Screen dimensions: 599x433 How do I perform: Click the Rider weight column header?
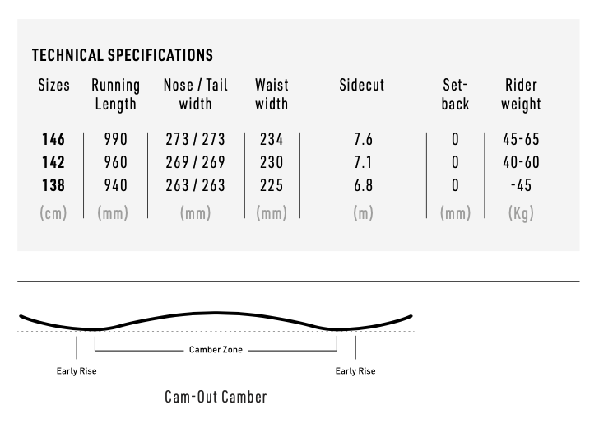click(521, 95)
